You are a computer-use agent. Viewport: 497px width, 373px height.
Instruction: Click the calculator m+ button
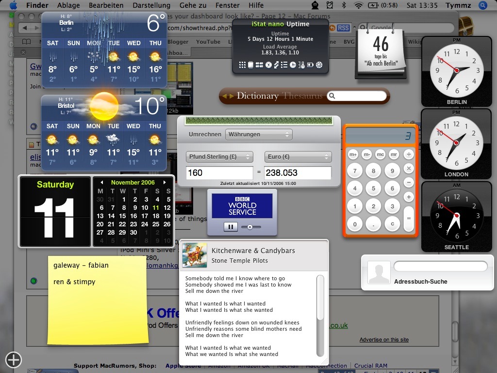353,154
